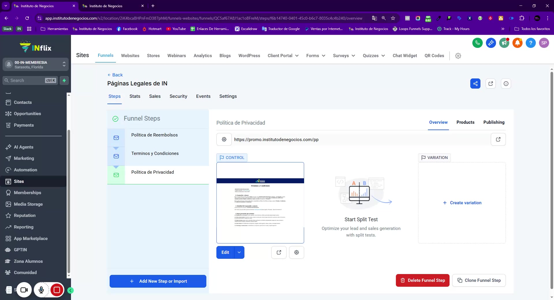
Task: Open the Slack bookmark
Action: (8, 29)
